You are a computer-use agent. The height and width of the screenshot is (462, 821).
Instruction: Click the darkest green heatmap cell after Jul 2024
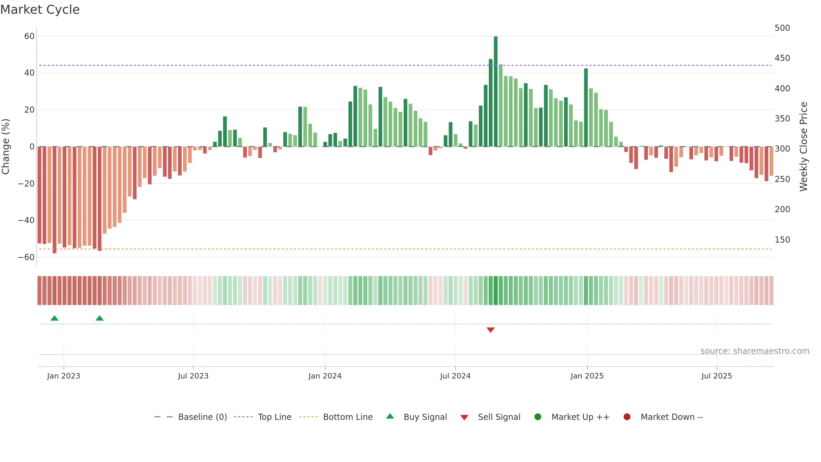496,291
